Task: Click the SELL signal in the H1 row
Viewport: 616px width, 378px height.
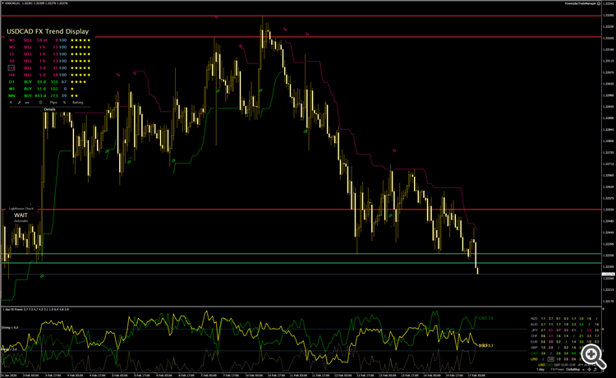Action: click(27, 68)
